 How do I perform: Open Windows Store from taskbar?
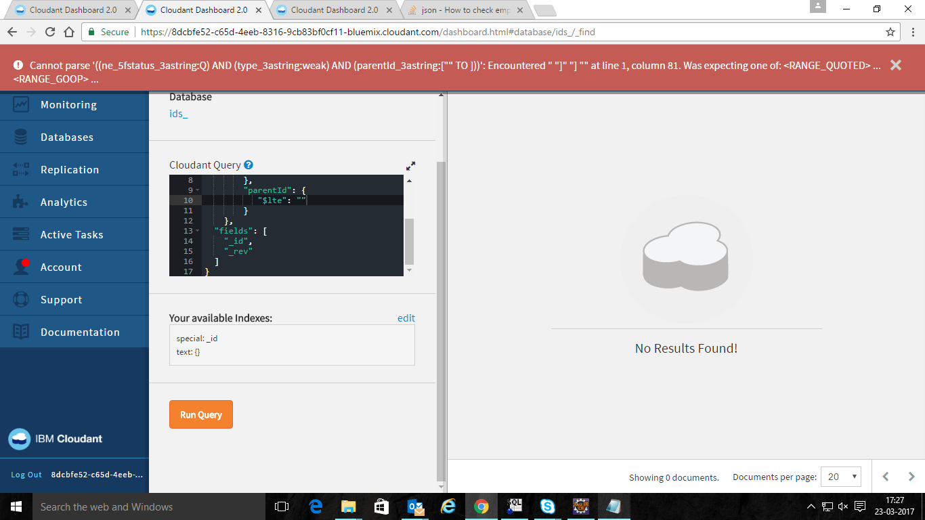click(382, 506)
